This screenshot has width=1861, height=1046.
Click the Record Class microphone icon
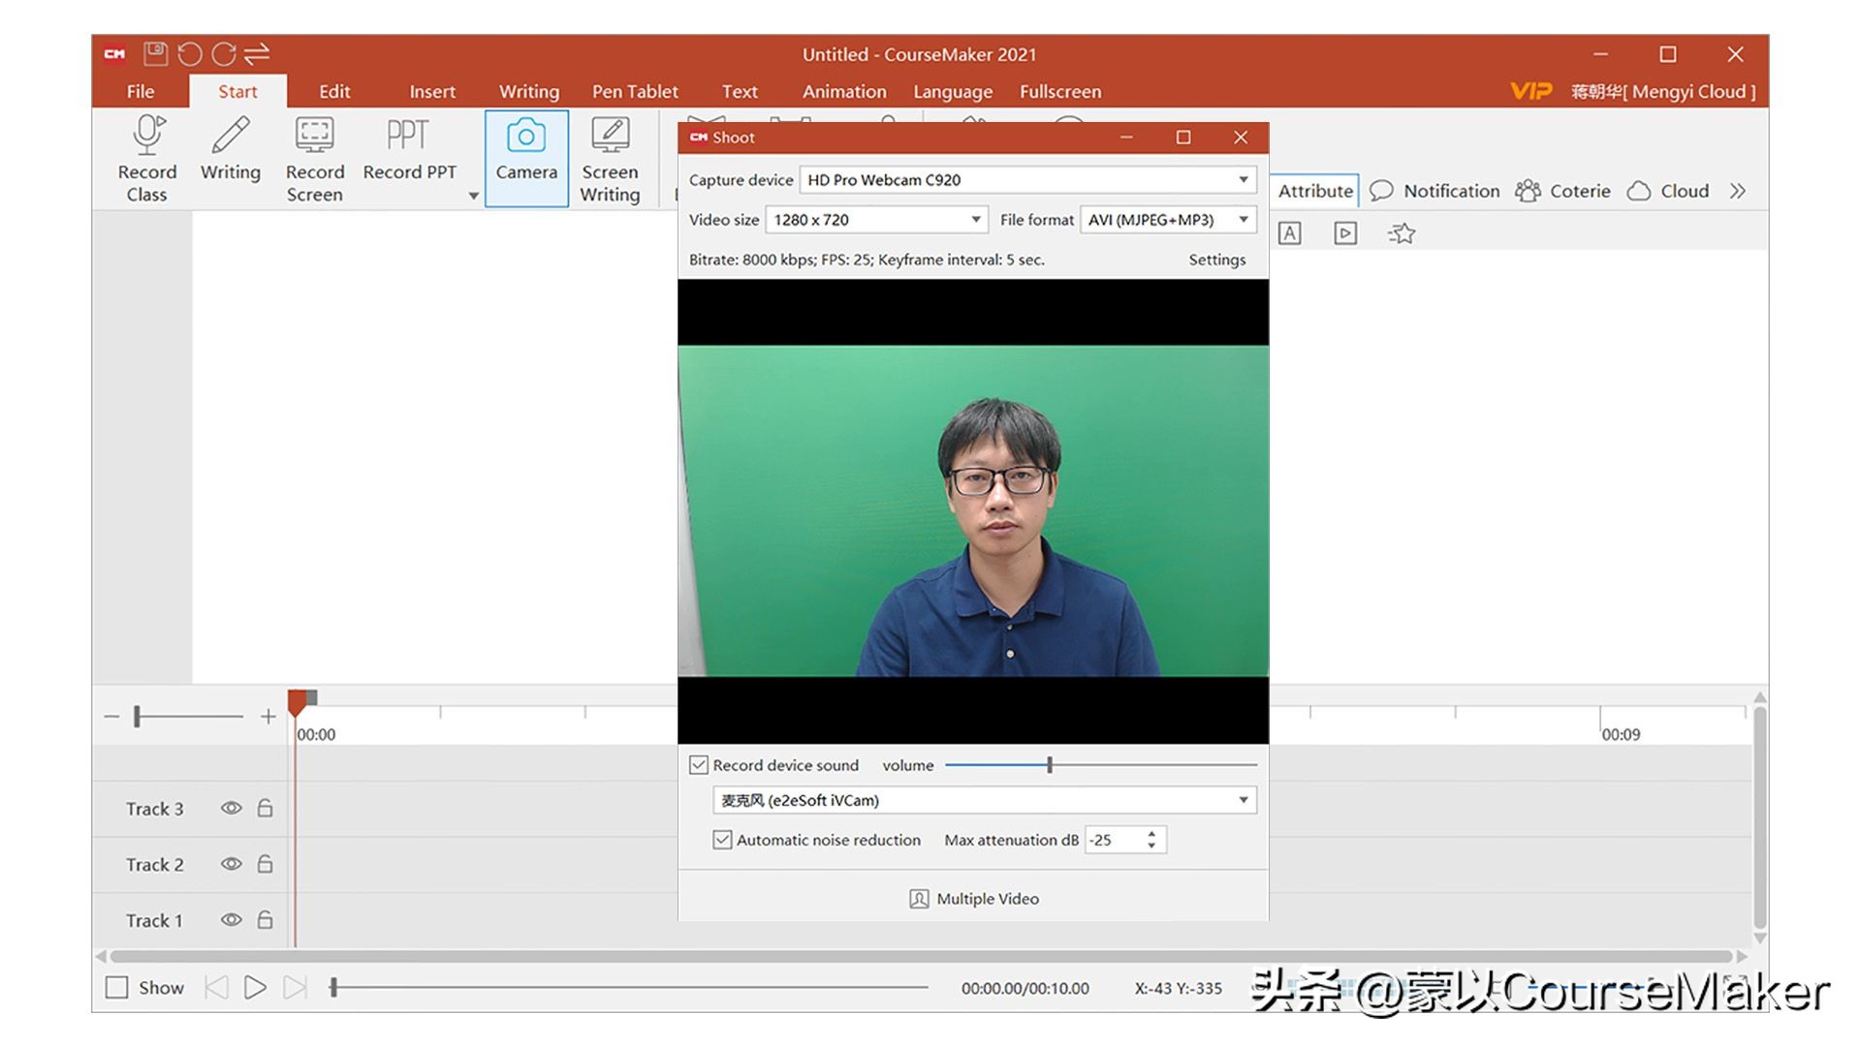[147, 137]
